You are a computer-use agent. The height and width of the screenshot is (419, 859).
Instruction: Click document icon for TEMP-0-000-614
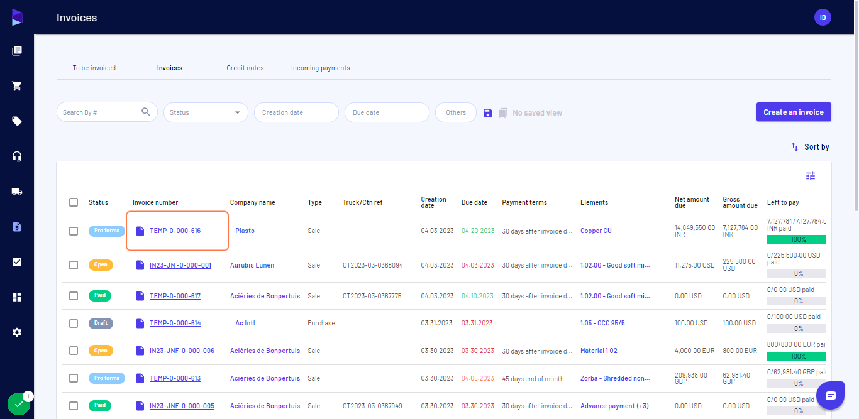click(140, 324)
